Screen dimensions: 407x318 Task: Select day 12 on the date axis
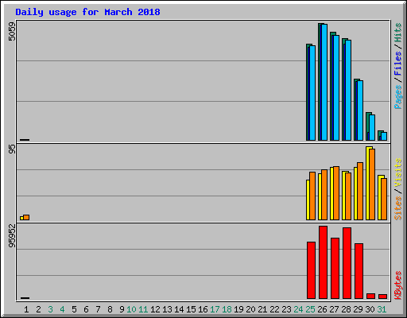point(155,309)
